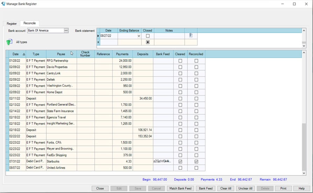The height and width of the screenshot is (193, 313).
Task: Open the Ending Balance dropdown arrow
Action: click(139, 36)
